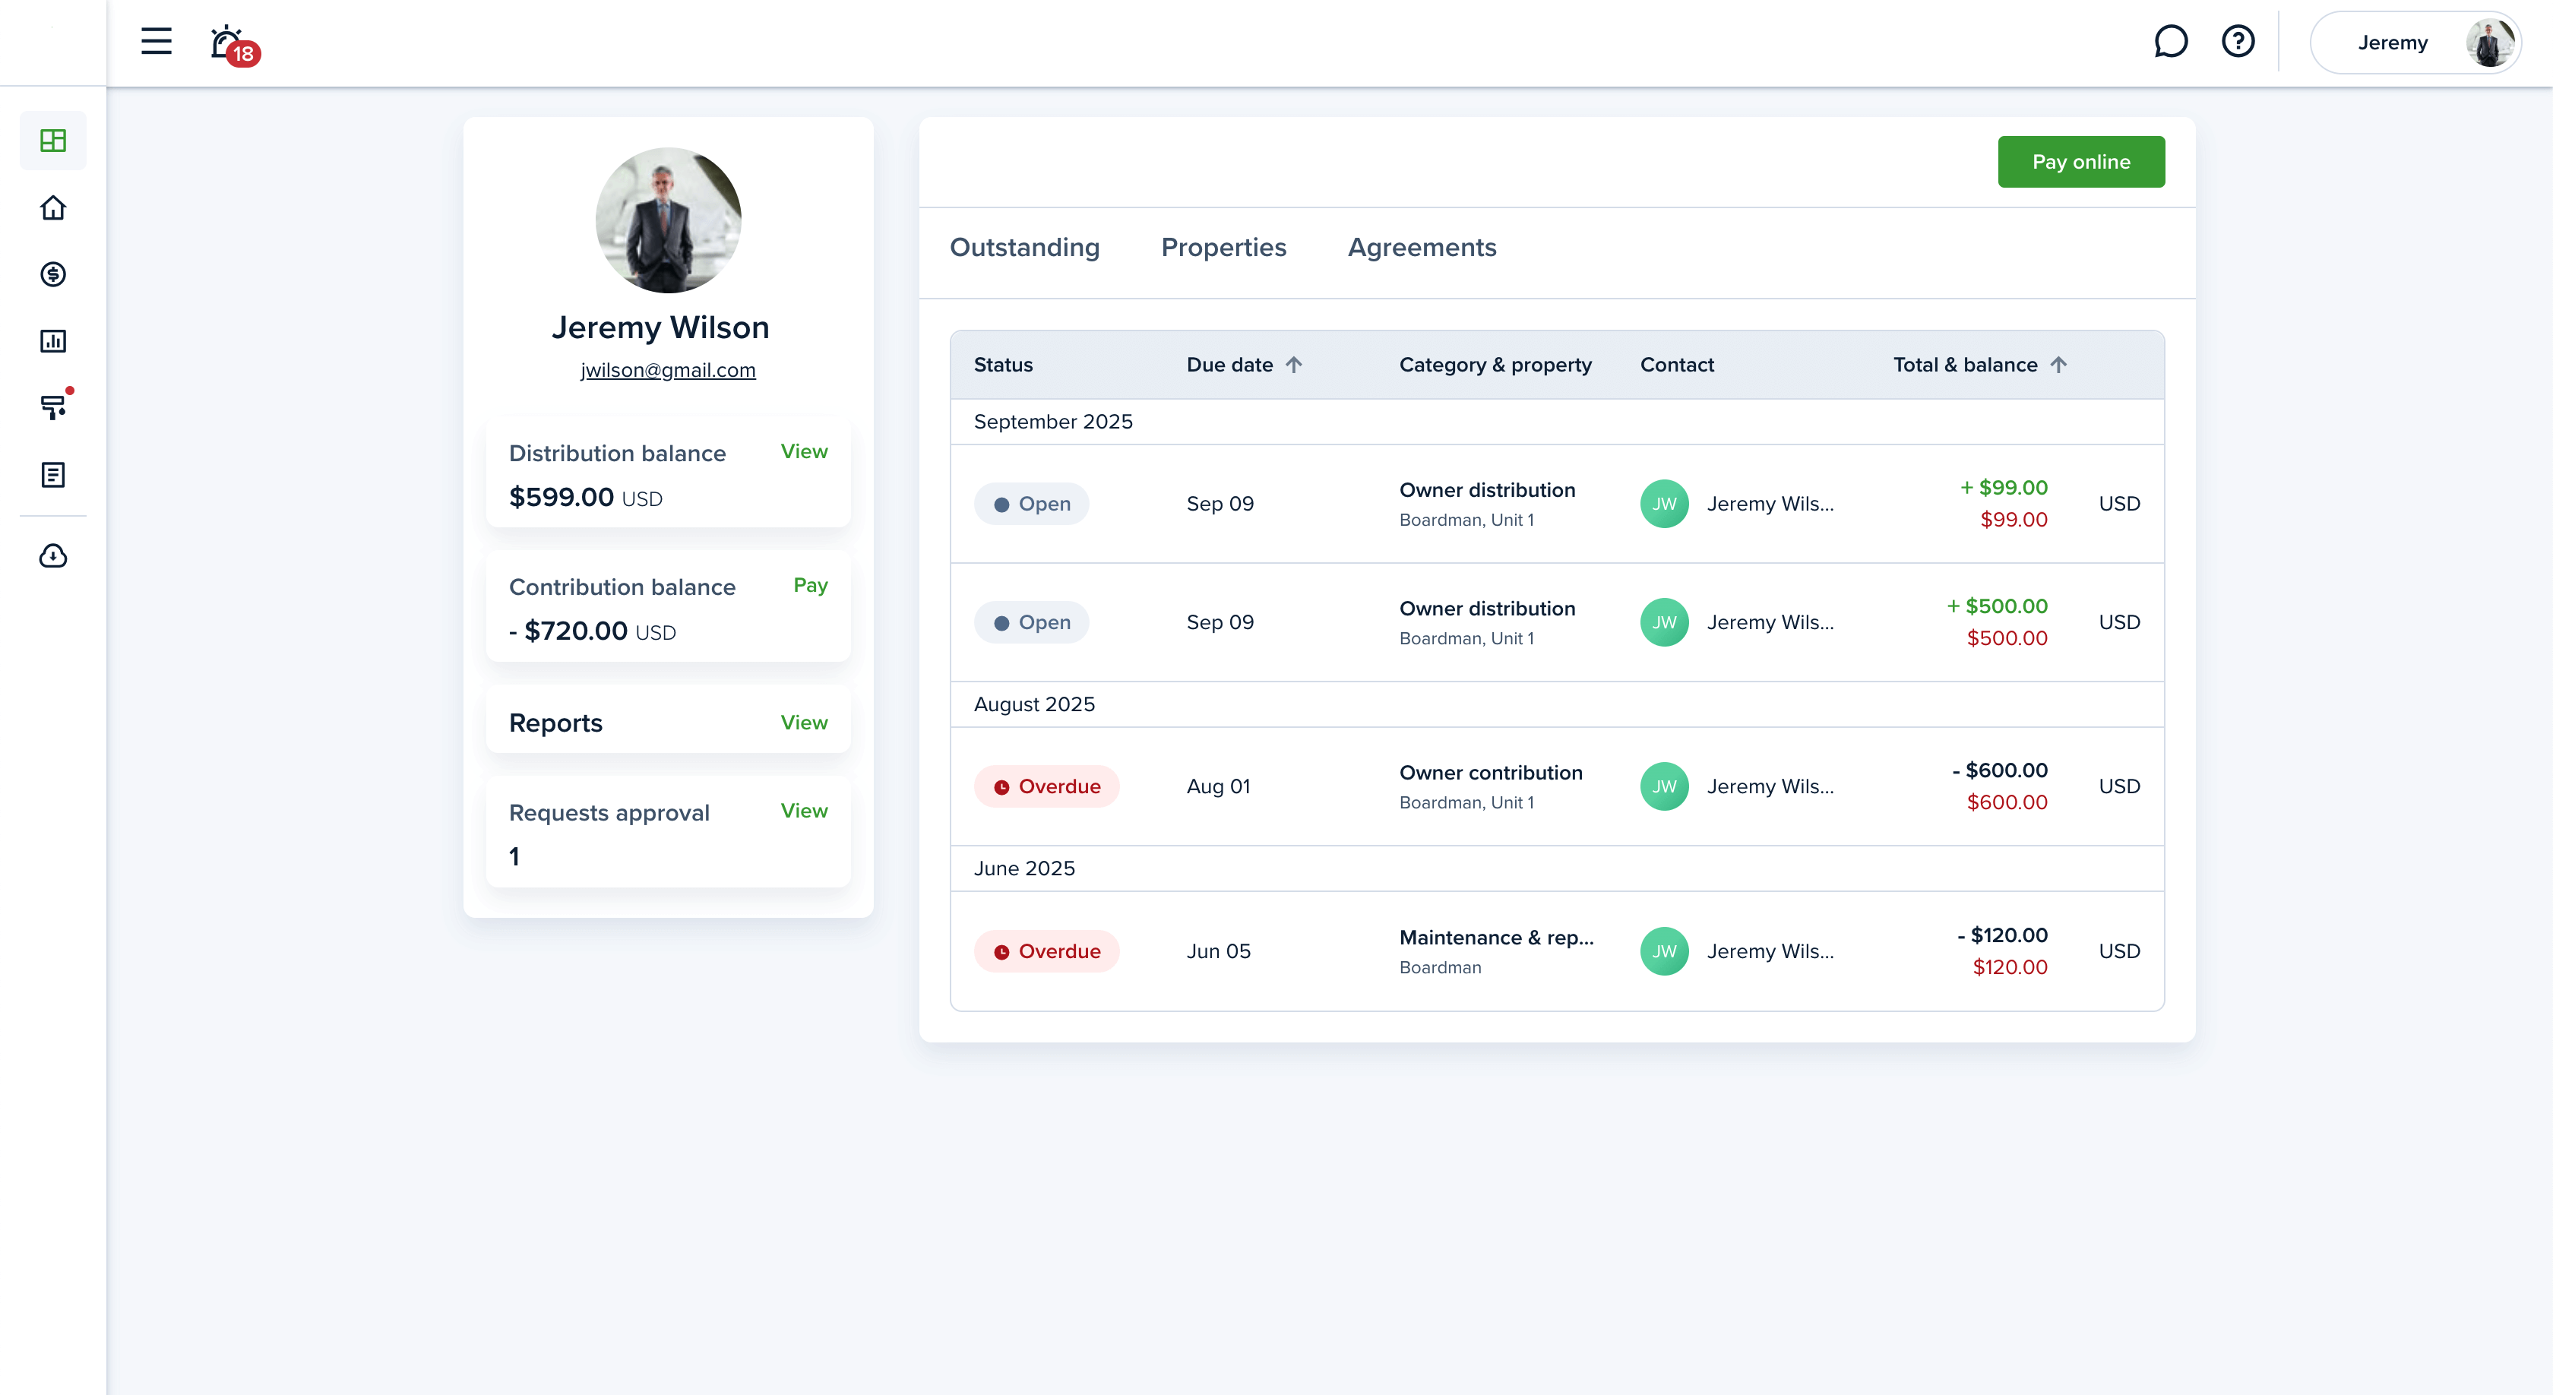Go to the dashboard grid icon in sidebar
2553x1395 pixels.
pos(53,141)
